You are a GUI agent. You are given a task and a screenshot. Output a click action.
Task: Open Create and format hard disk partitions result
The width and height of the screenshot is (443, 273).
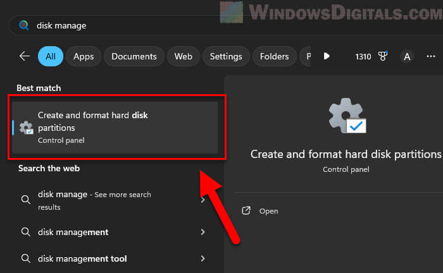pyautogui.click(x=115, y=128)
